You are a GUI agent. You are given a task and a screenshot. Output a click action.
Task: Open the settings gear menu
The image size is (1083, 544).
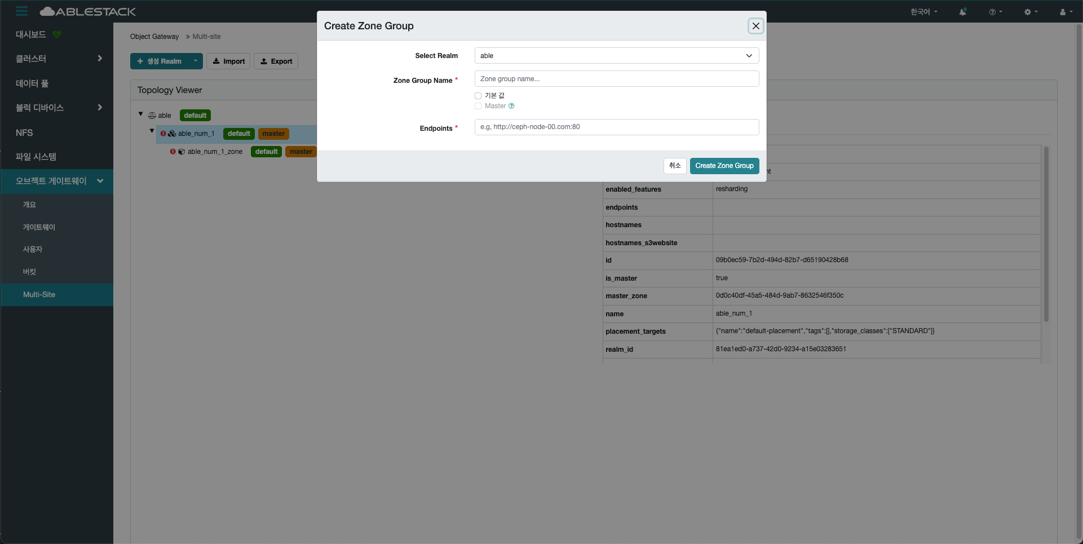pos(1031,12)
